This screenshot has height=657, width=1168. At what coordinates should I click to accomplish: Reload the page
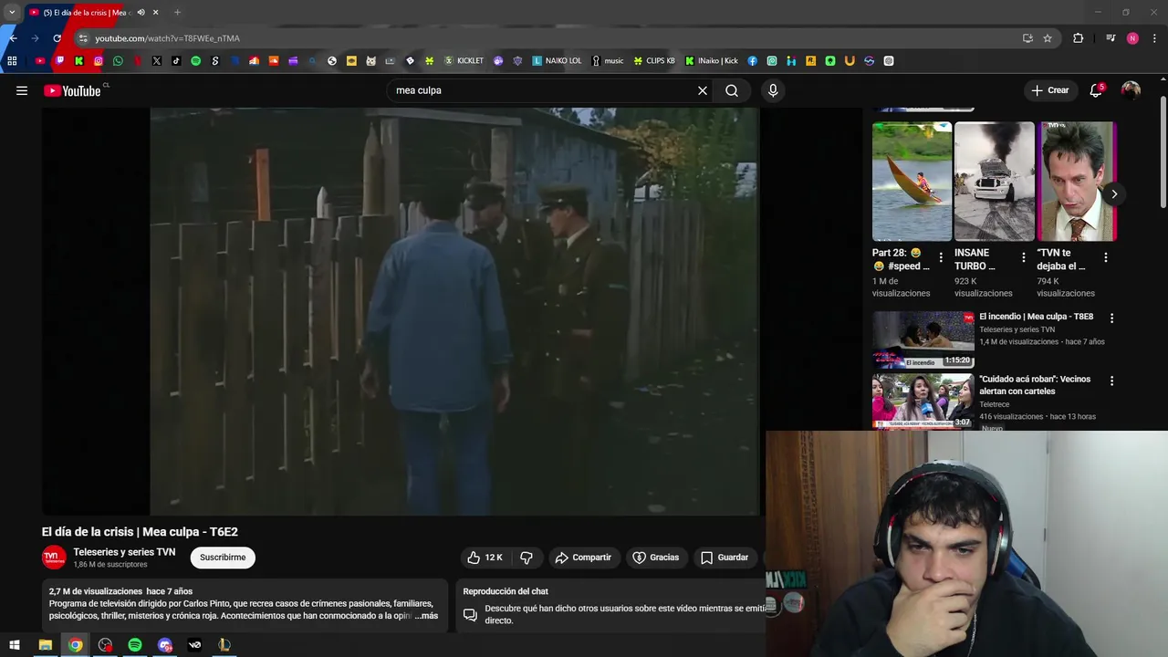57,38
